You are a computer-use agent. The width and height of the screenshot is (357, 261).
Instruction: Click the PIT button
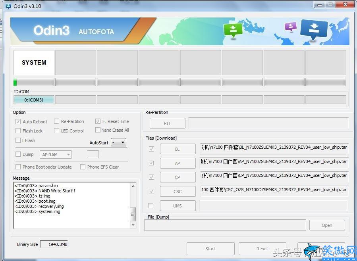pos(167,123)
